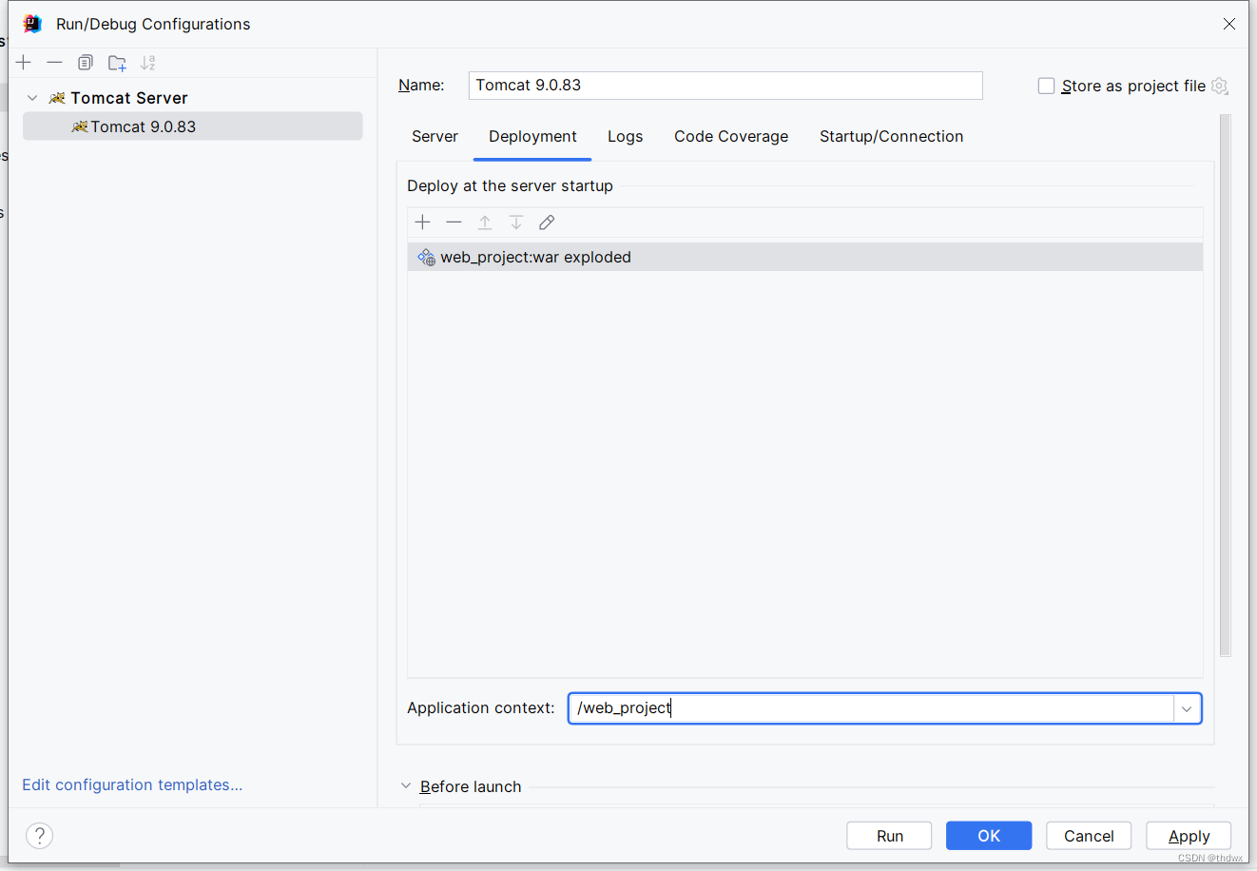The height and width of the screenshot is (871, 1257).
Task: Add a deployment artifact with the plus icon
Action: coord(423,223)
